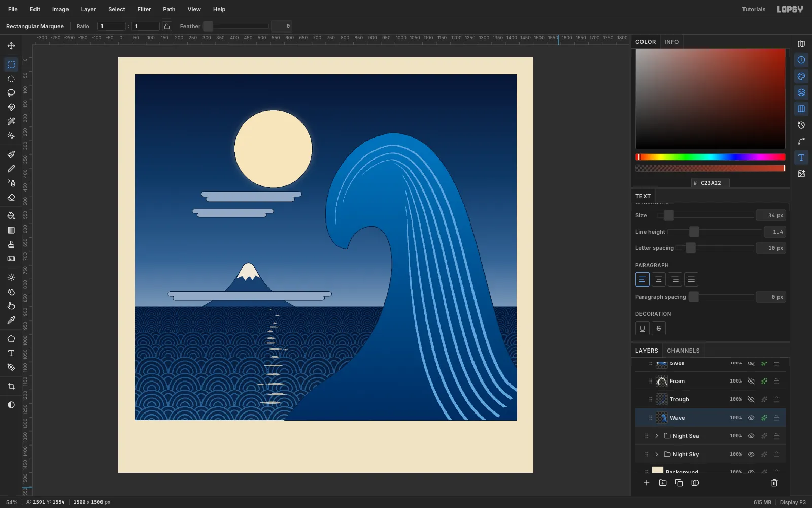Screen dimensions: 812x508
Task: Switch to the Info tab
Action: pyautogui.click(x=671, y=42)
